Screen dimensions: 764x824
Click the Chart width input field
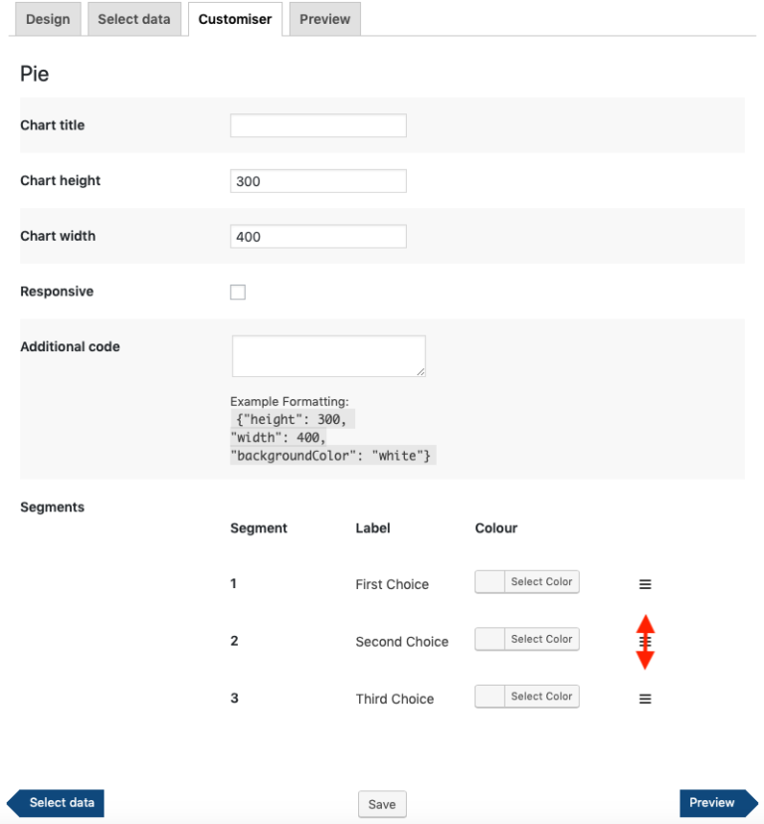coord(317,236)
